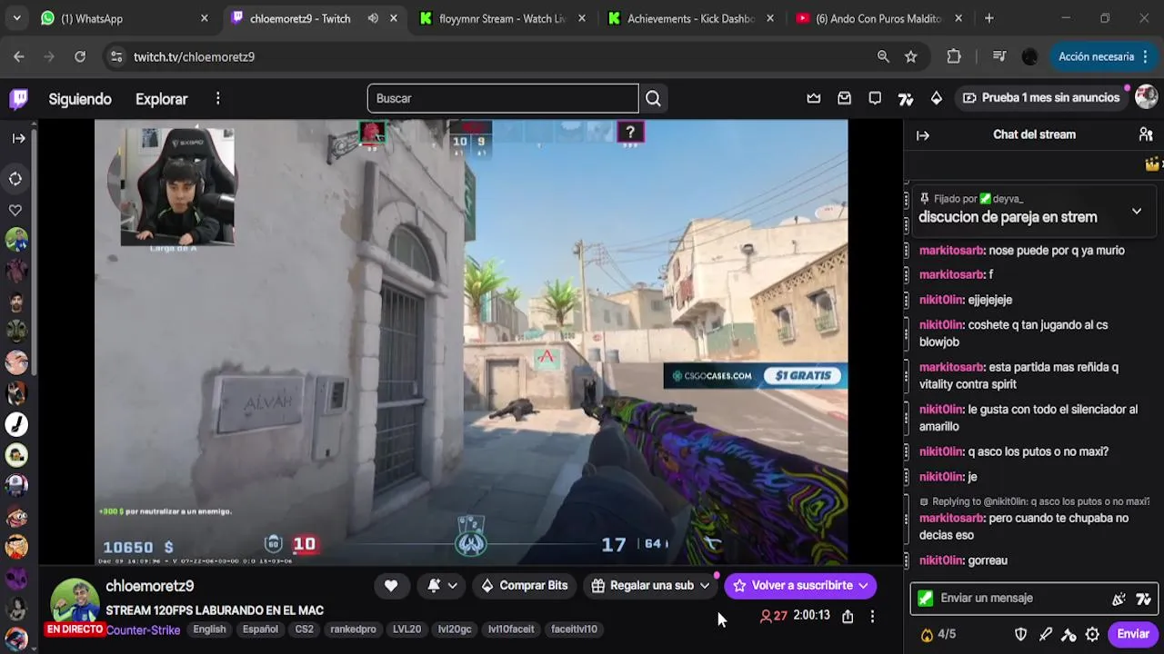Toggle tab audio mute on Twitch tab

click(373, 18)
